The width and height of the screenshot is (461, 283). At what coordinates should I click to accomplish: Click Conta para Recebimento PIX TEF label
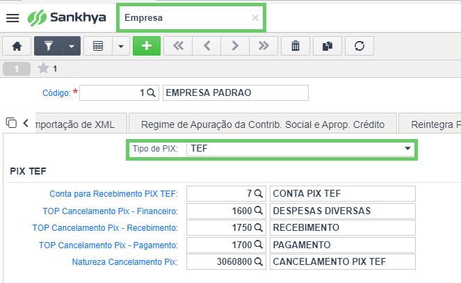114,194
